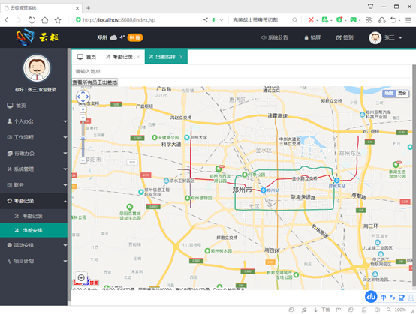Click the T-shirt skin icon in title bar
The image size is (416, 314).
371,6
